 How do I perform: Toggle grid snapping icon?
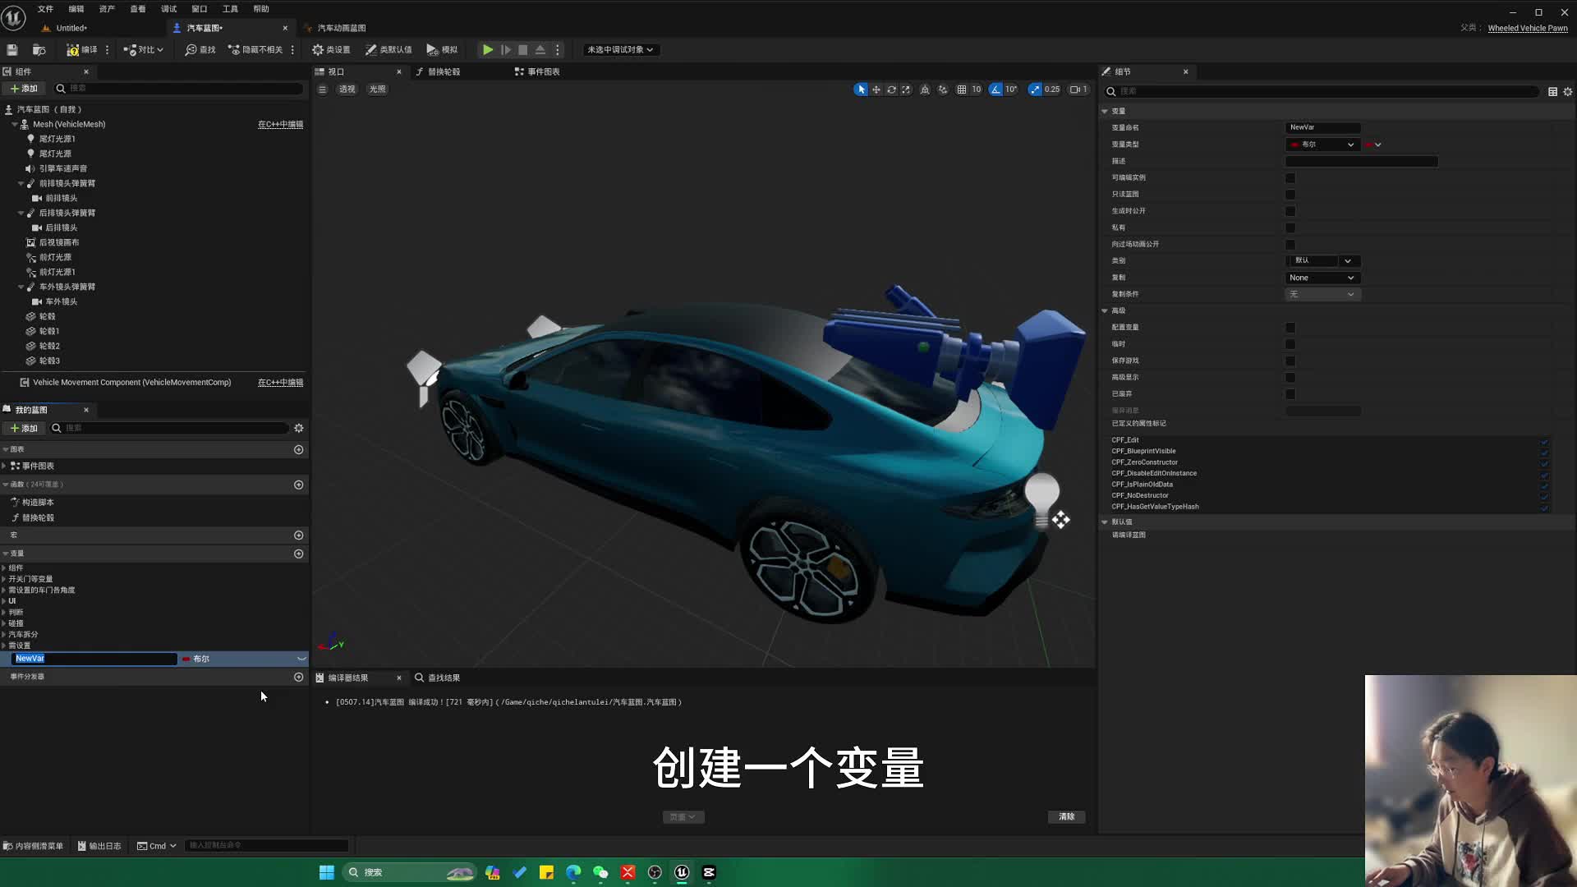[x=962, y=90]
